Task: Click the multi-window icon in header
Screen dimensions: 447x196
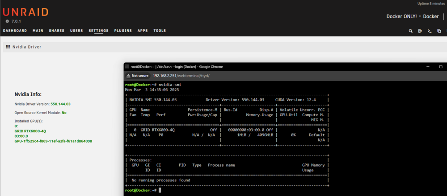Action: coord(439,31)
